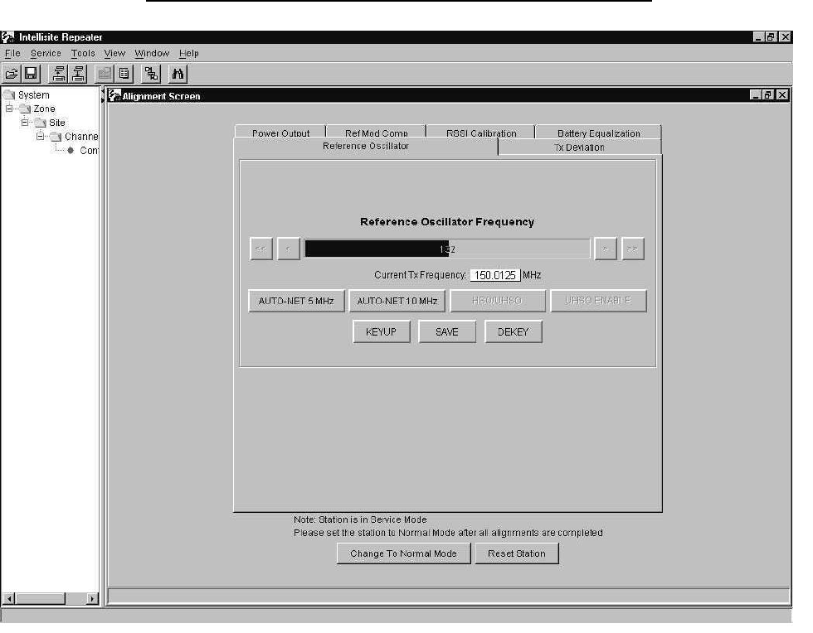Click the DEKEY button
813x633 pixels.
point(514,331)
